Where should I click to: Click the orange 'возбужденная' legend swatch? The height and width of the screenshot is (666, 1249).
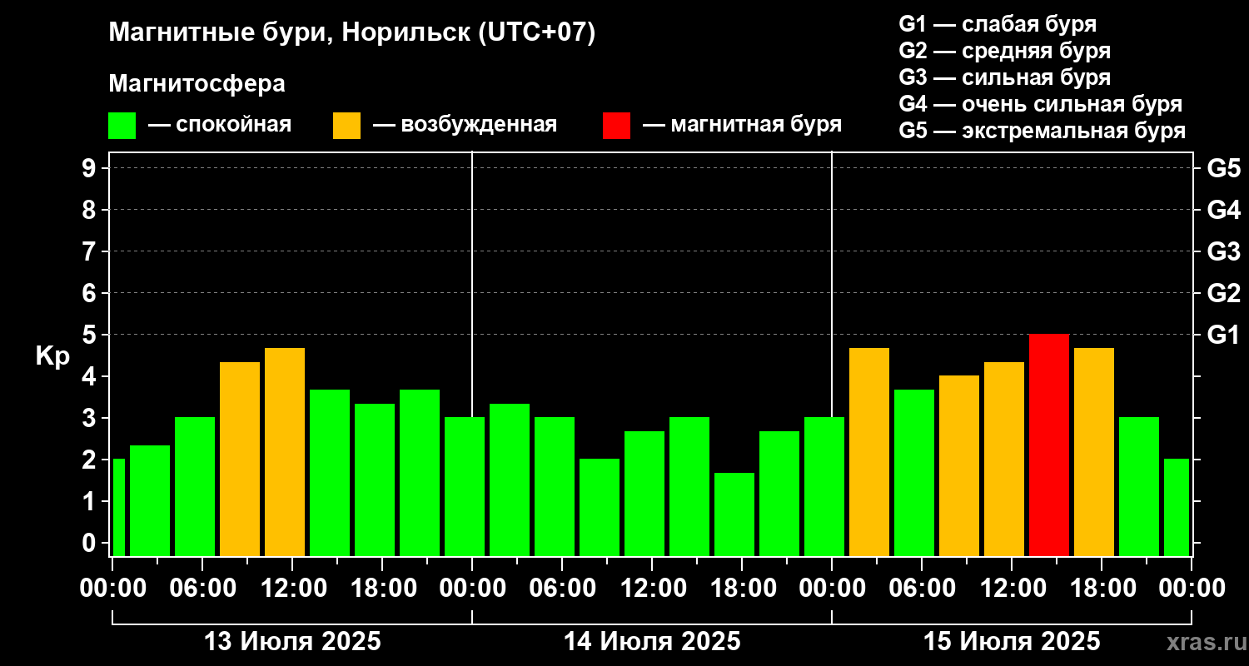(x=347, y=126)
